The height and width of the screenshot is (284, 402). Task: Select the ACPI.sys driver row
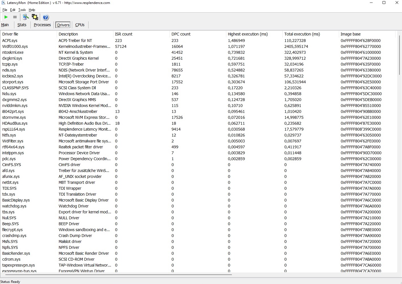pos(199,41)
